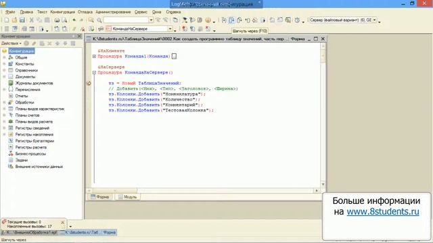Click the code editor vertical scrollbar down arrow
The height and width of the screenshot is (243, 433).
pos(323,184)
